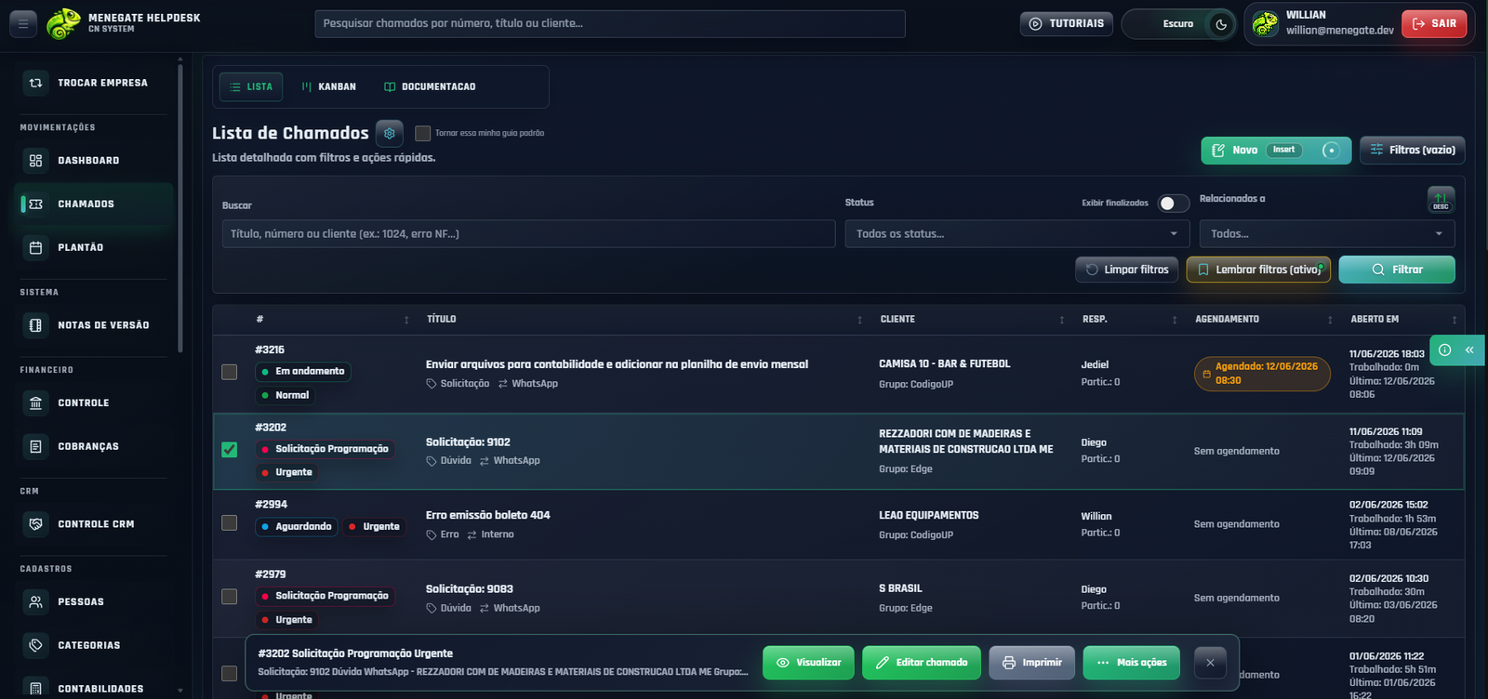
Task: Switch to the Kanban tab
Action: [329, 86]
